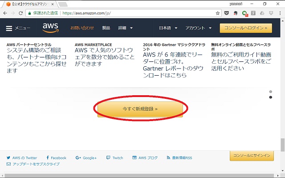Open the Dropbox extension icon
The image size is (285, 178).
pos(271,13)
